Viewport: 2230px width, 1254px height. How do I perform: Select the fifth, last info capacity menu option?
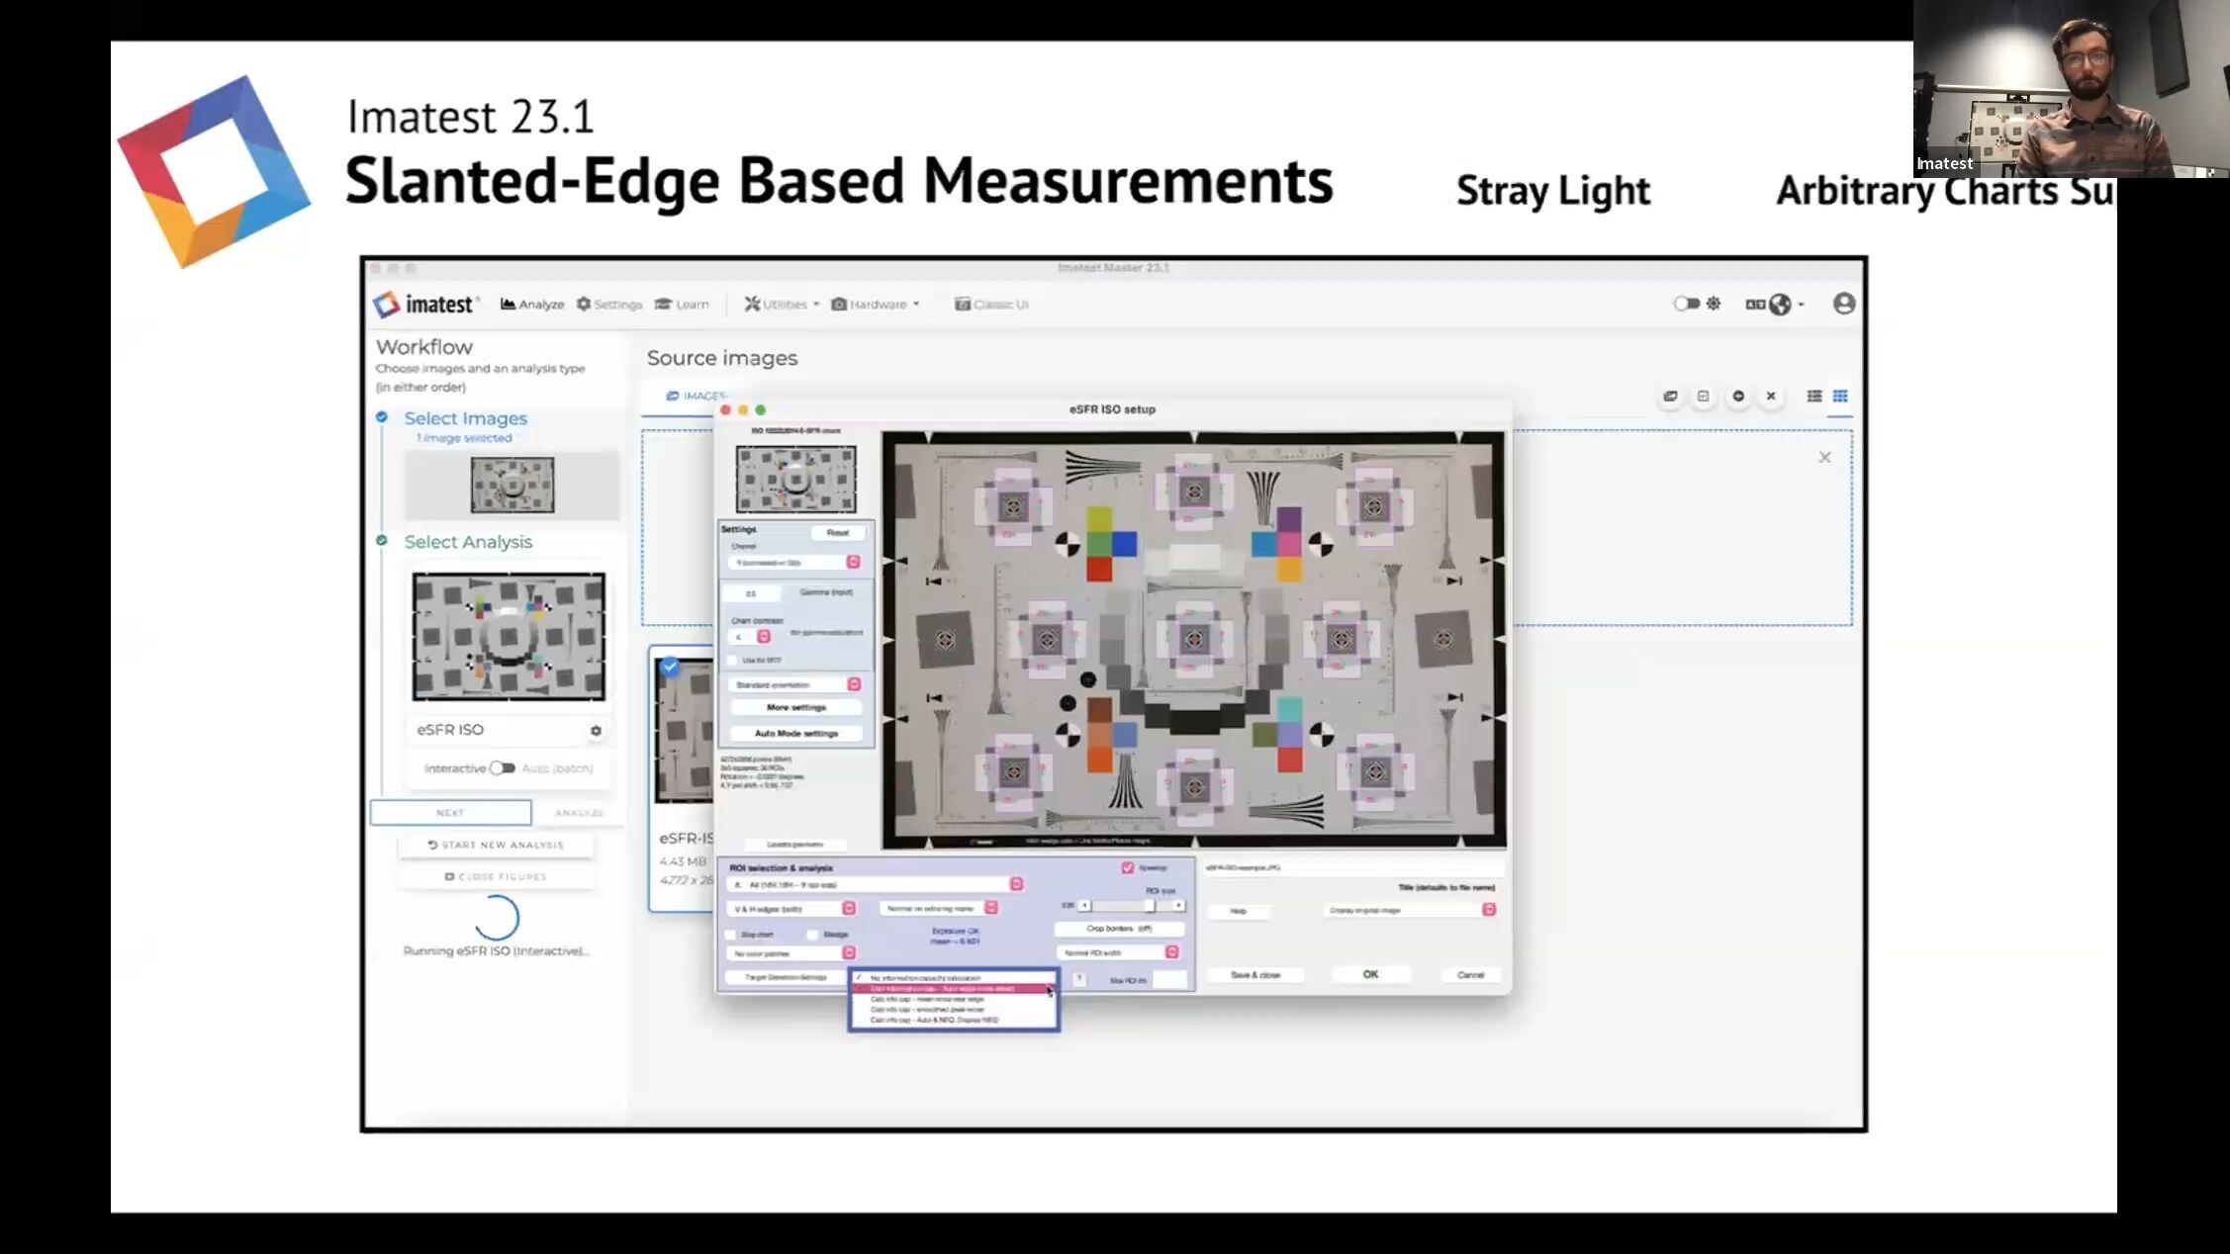point(955,1020)
